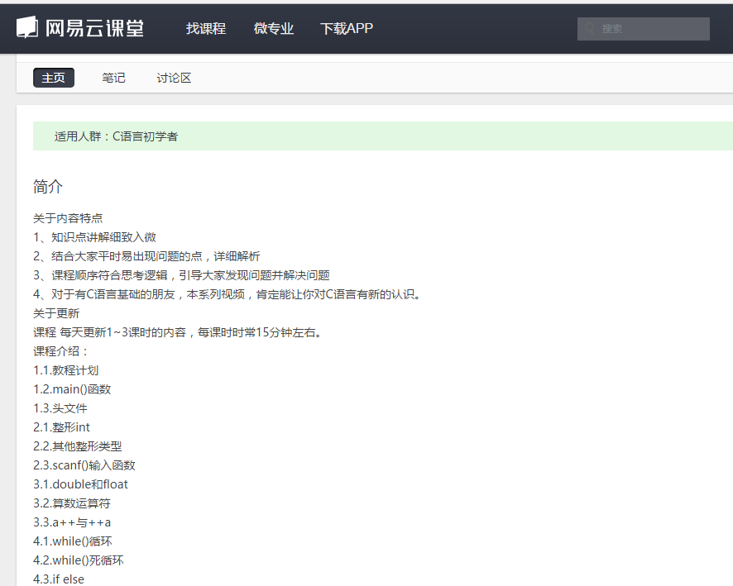Click the line 4、对于有C语言基础的朋友

point(228,294)
